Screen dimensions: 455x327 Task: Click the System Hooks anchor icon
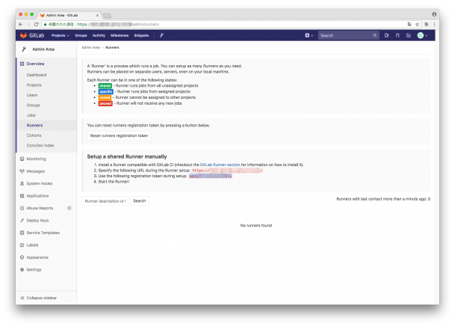[22, 183]
